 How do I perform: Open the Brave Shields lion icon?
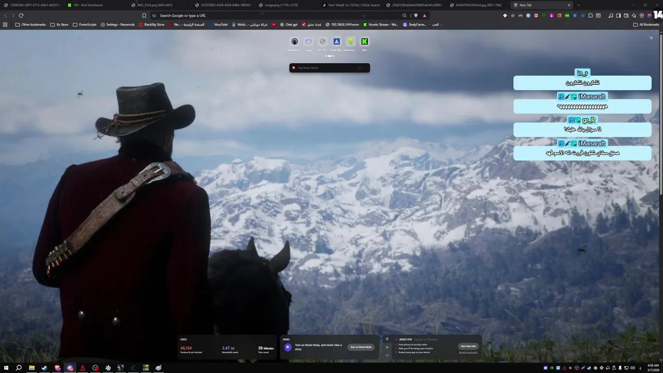pyautogui.click(x=416, y=16)
